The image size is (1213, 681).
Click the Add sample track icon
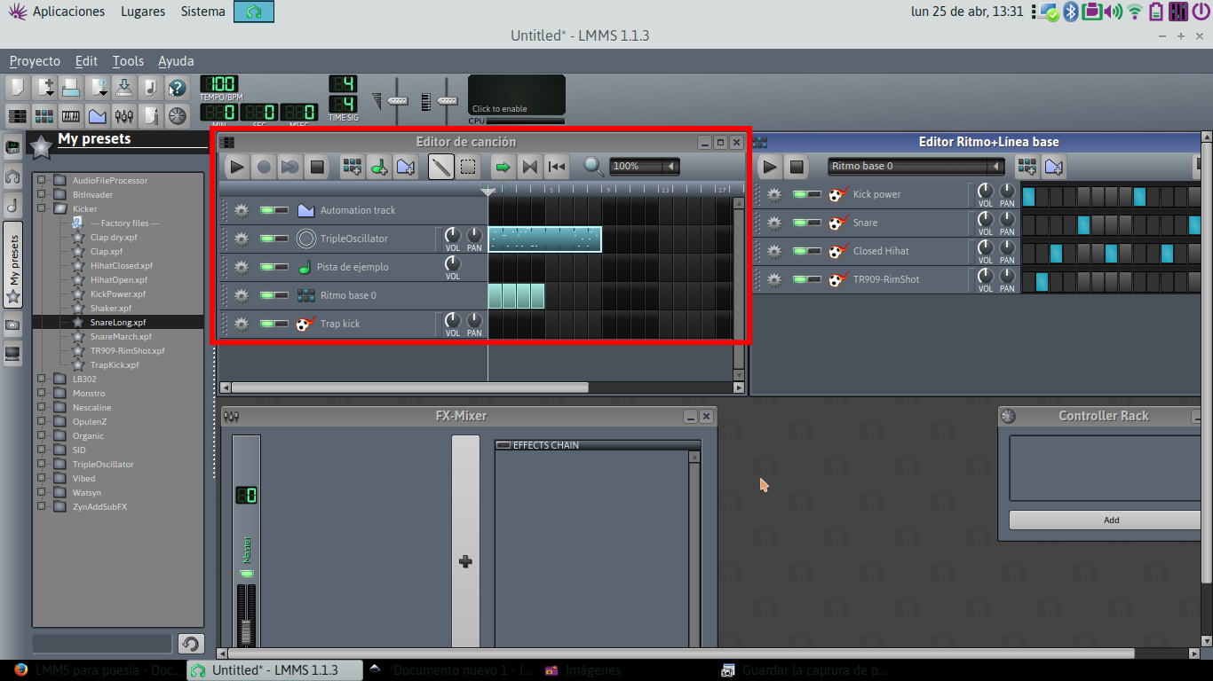click(379, 167)
